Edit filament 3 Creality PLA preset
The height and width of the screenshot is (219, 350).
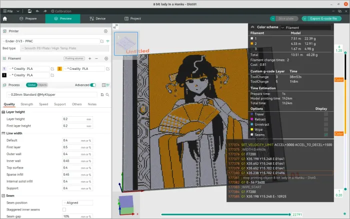coord(52,75)
